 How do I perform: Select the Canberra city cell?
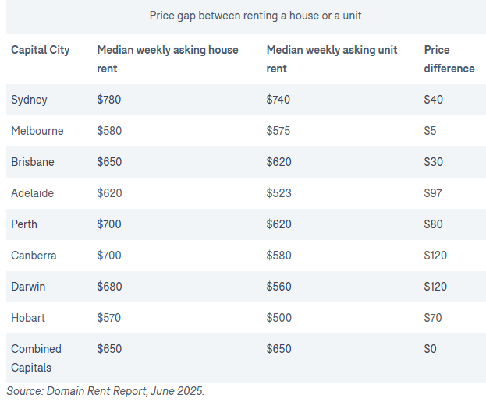pos(34,256)
